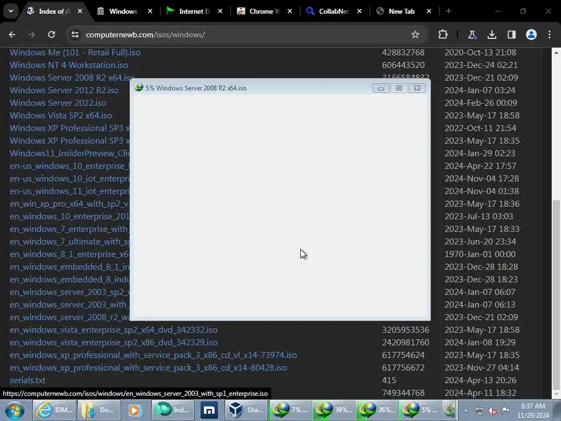Switch to the Windows tab
Image resolution: width=561 pixels, height=421 pixels.
point(123,11)
